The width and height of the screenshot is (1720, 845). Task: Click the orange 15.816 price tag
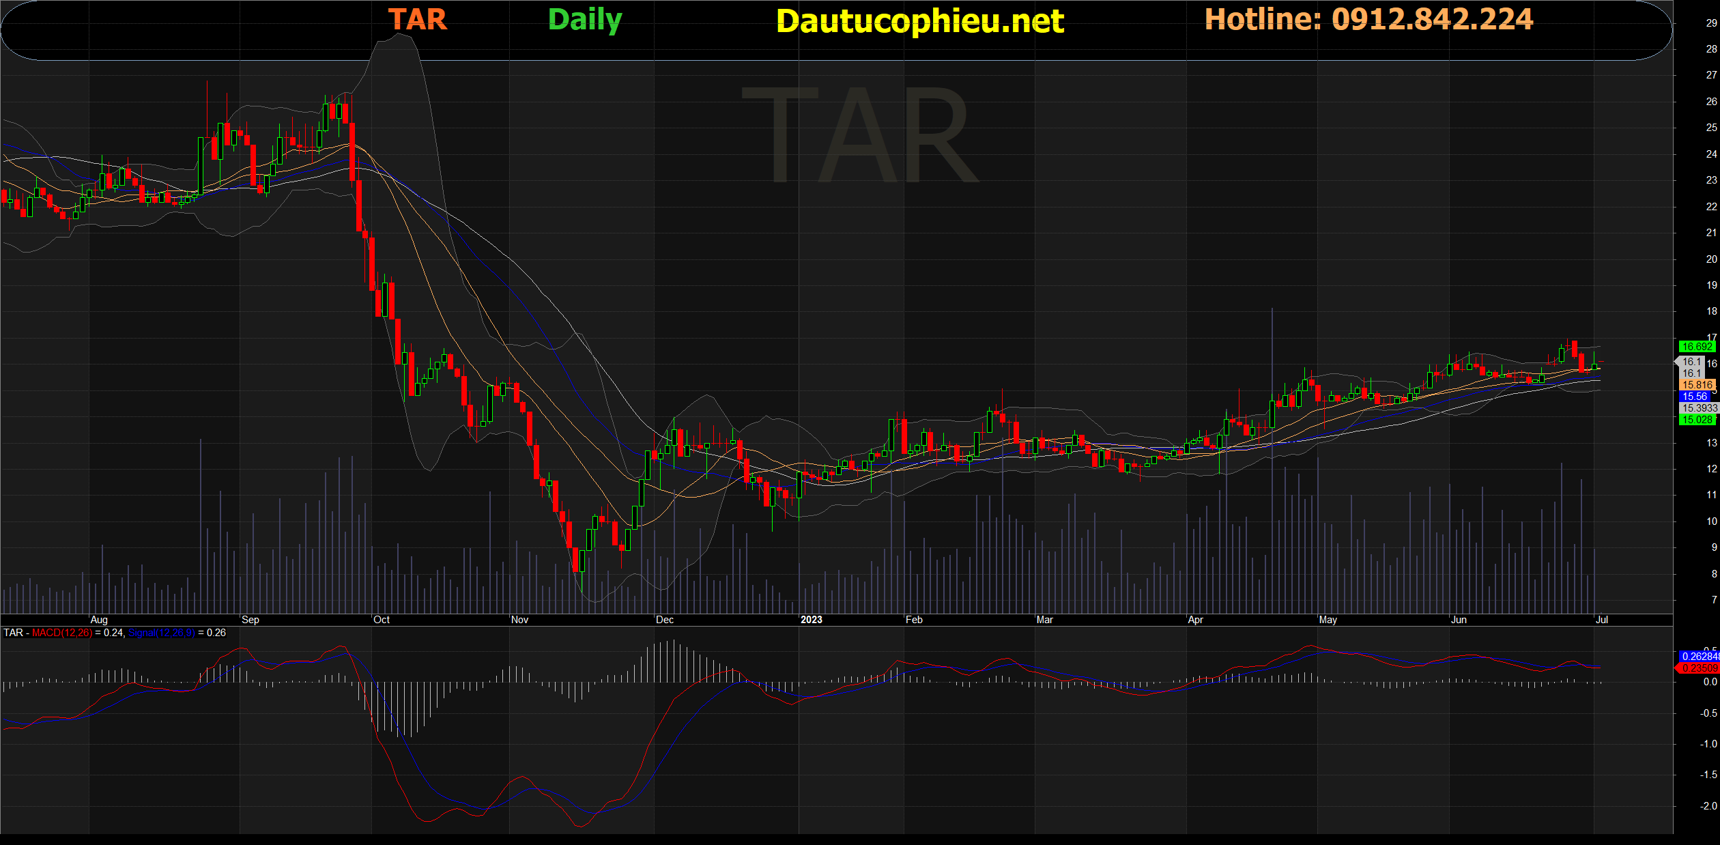(x=1696, y=385)
